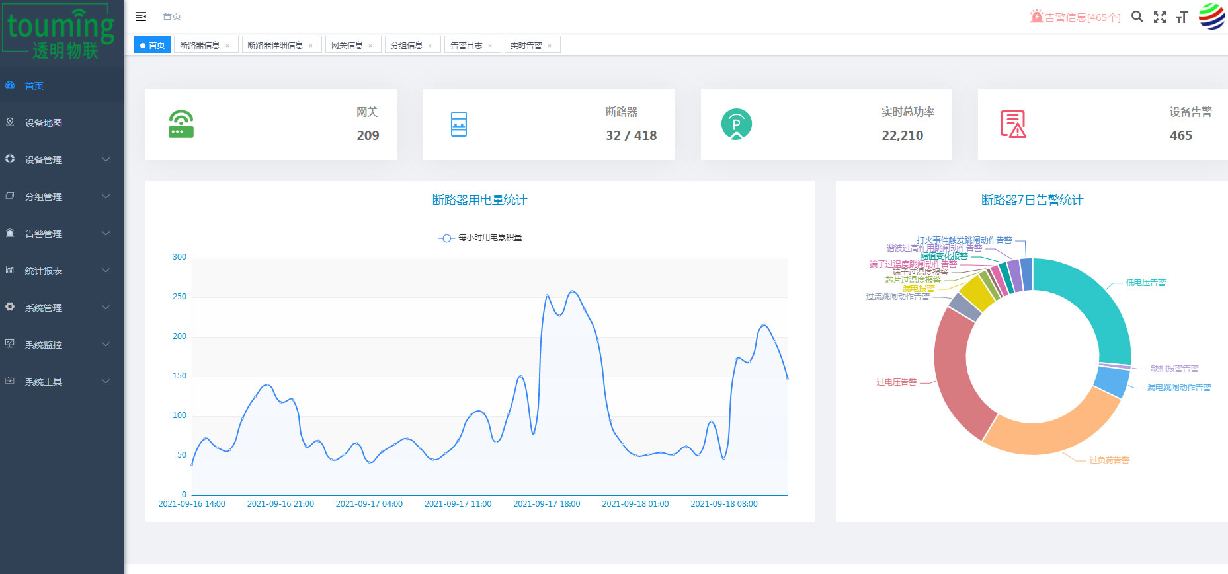Click the green gateway router icon

181,124
